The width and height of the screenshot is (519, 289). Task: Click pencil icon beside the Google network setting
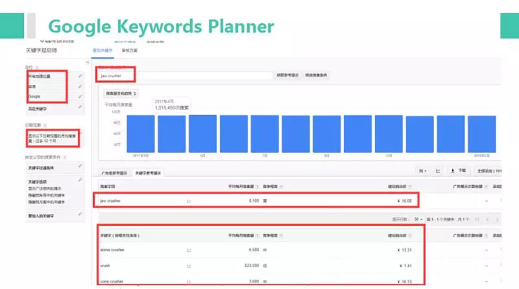(80, 97)
